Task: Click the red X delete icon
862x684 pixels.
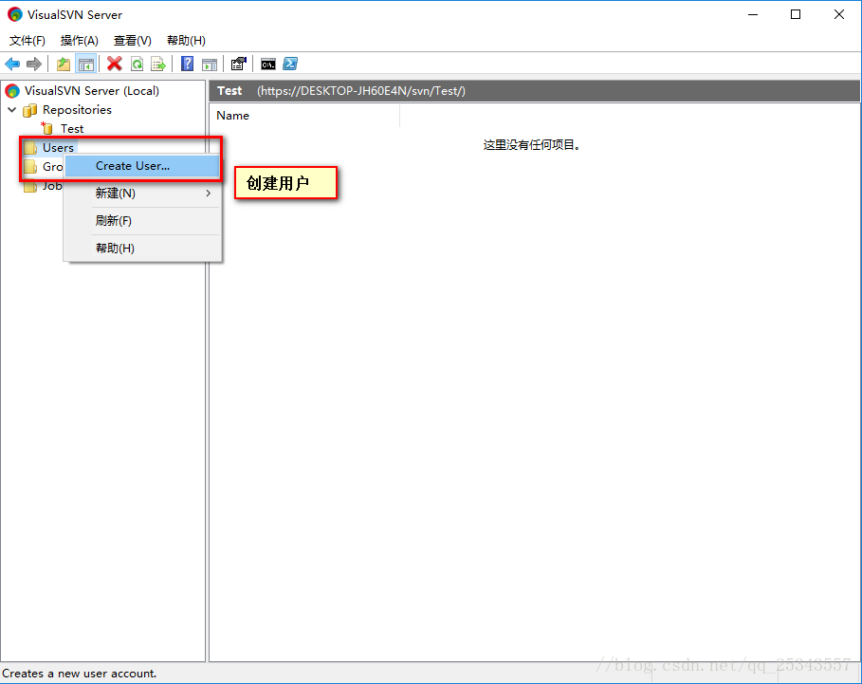Action: pyautogui.click(x=115, y=64)
